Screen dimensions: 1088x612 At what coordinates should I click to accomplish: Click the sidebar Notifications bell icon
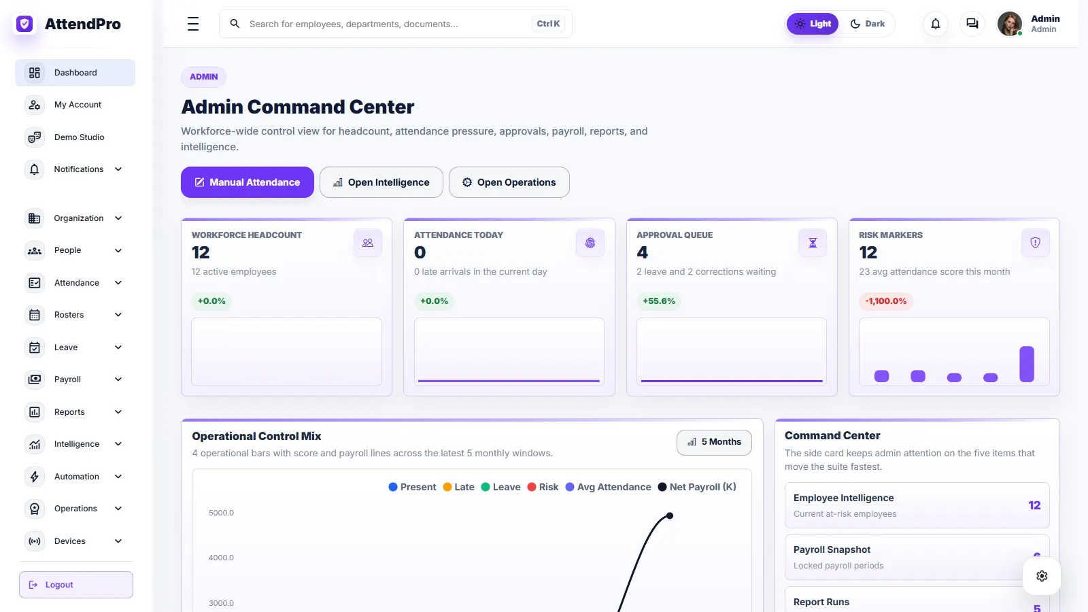[x=35, y=169]
